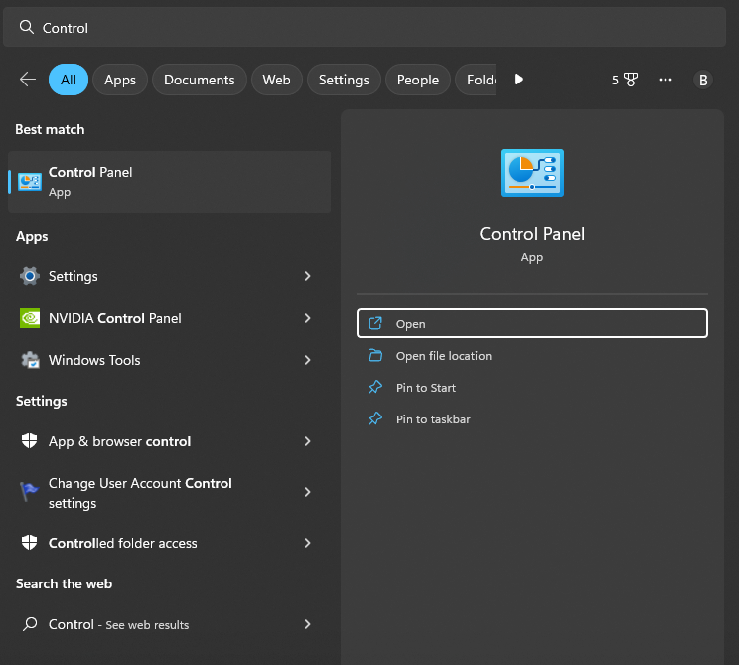Expand the Controlled folder access chevron
Image resolution: width=739 pixels, height=665 pixels.
[x=307, y=543]
